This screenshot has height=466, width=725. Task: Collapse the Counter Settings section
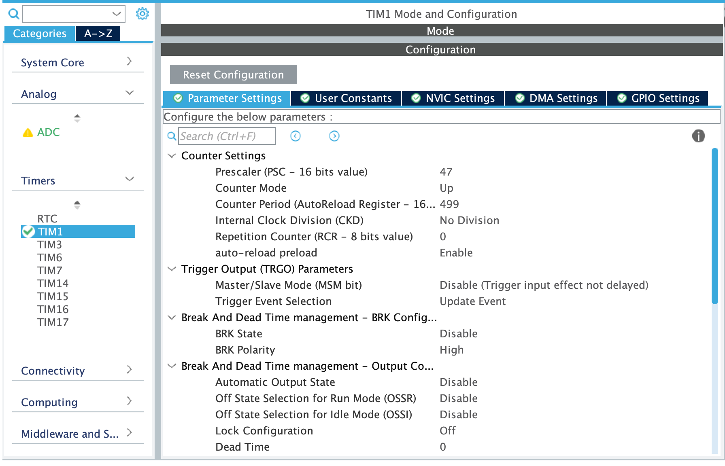pos(172,156)
